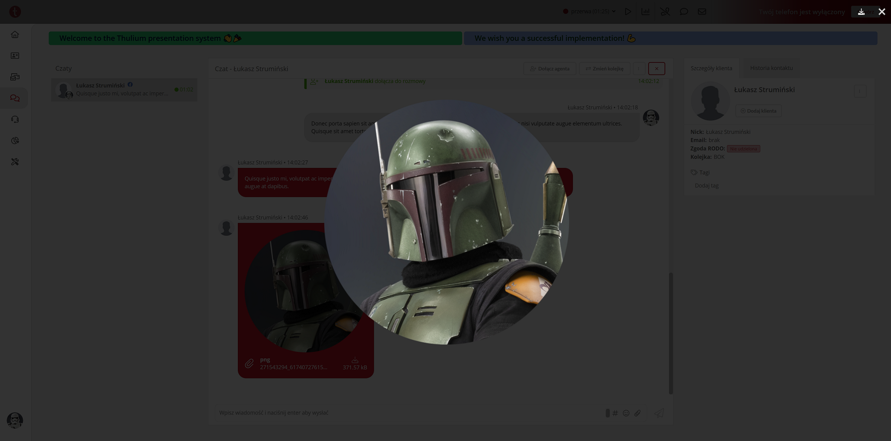Attach a file using the message box paperclip
This screenshot has width=891, height=441.
point(637,413)
